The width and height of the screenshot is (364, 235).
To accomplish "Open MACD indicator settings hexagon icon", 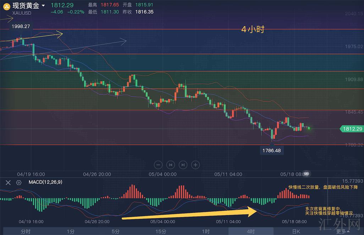I will coord(19,182).
